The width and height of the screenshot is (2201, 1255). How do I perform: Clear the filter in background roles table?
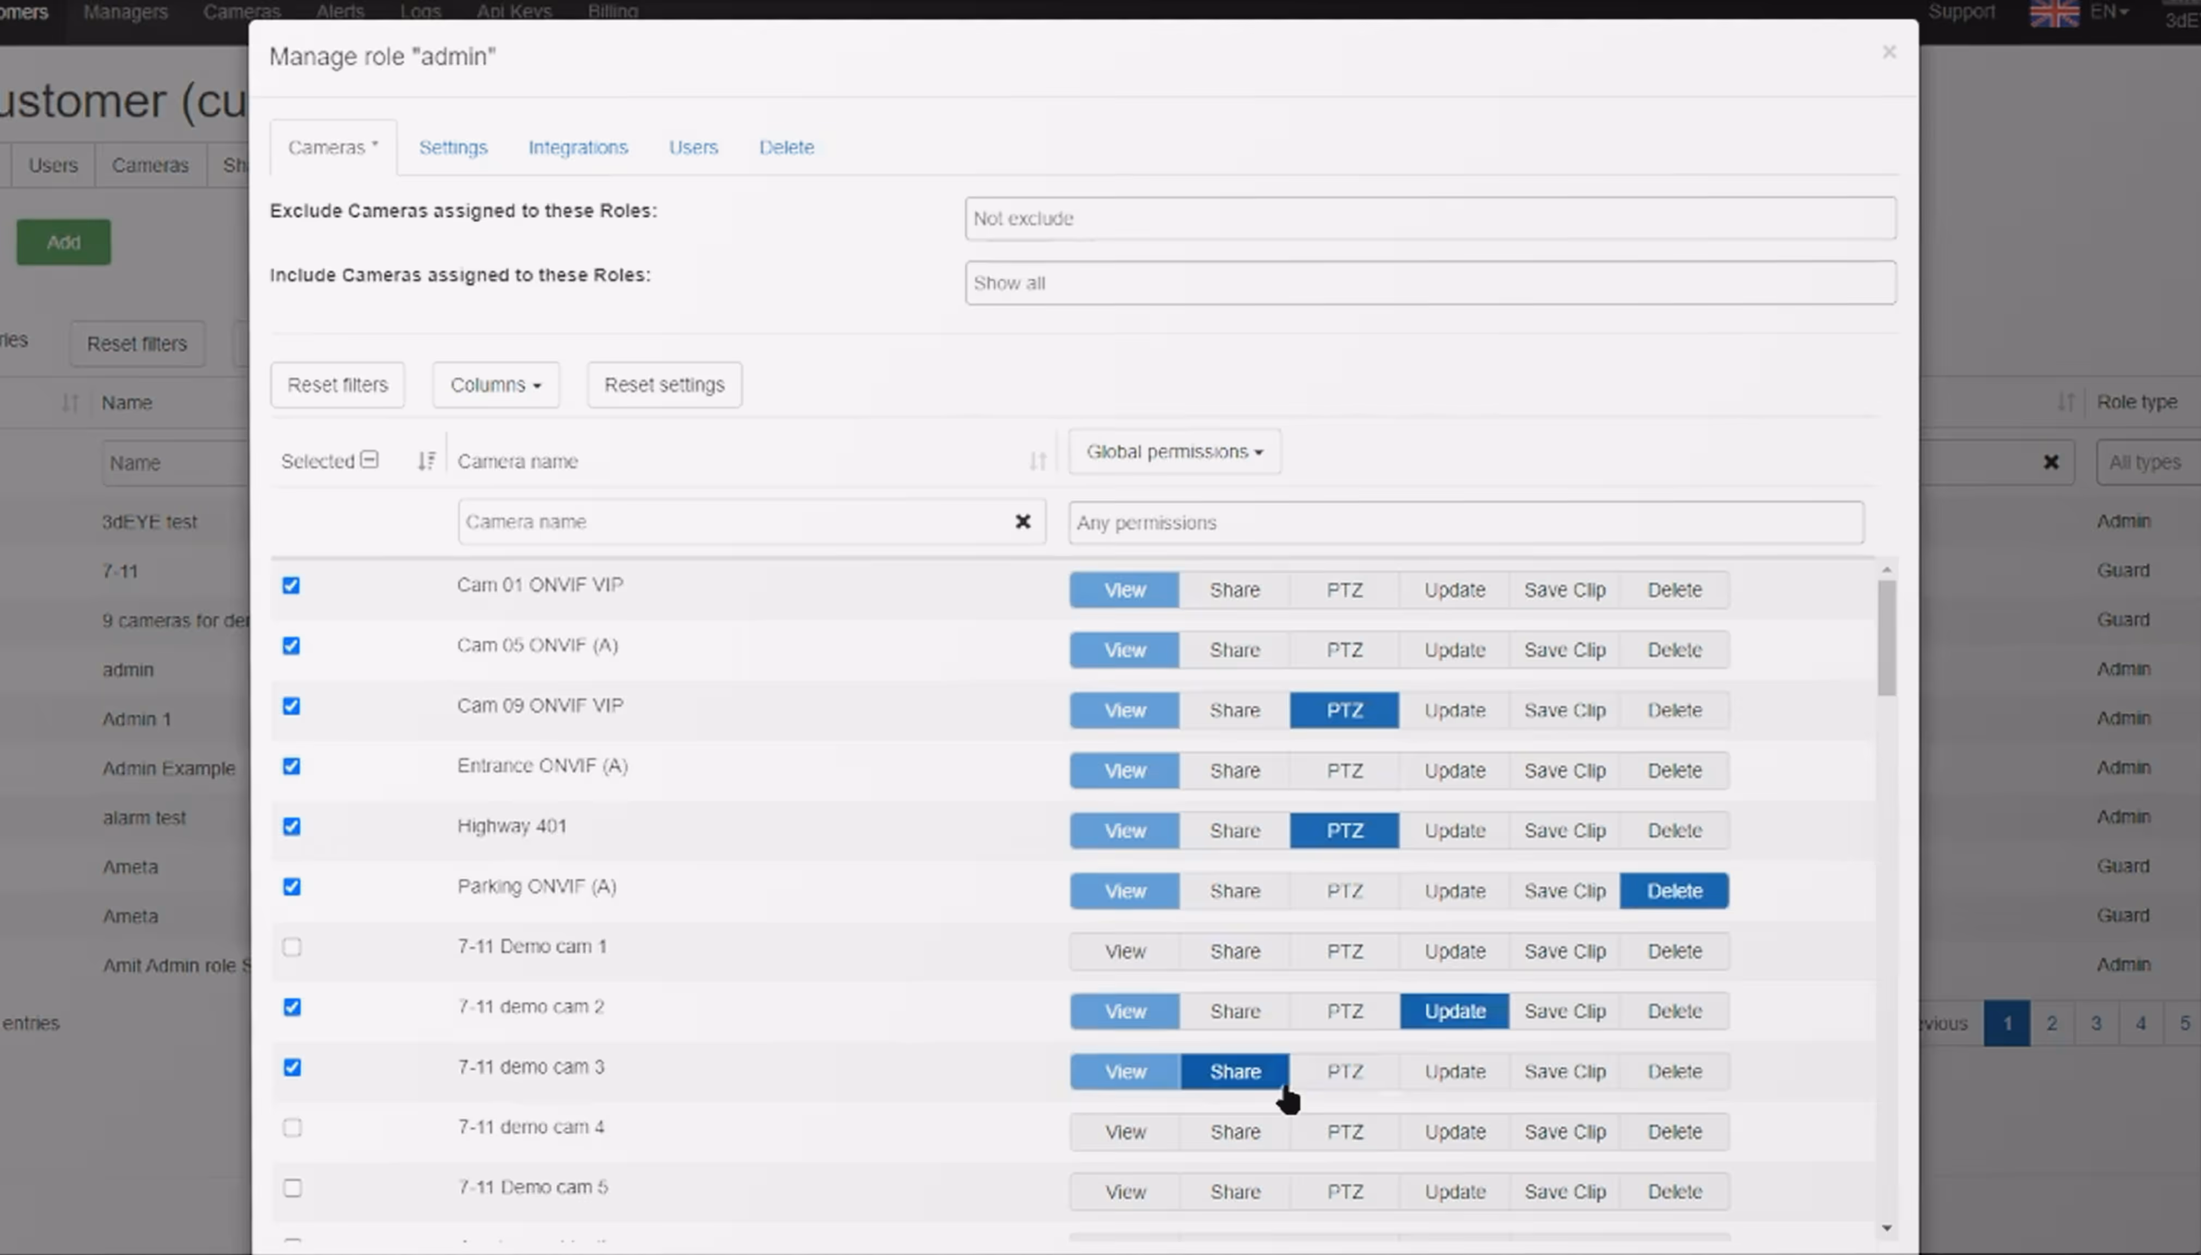pyautogui.click(x=2051, y=463)
